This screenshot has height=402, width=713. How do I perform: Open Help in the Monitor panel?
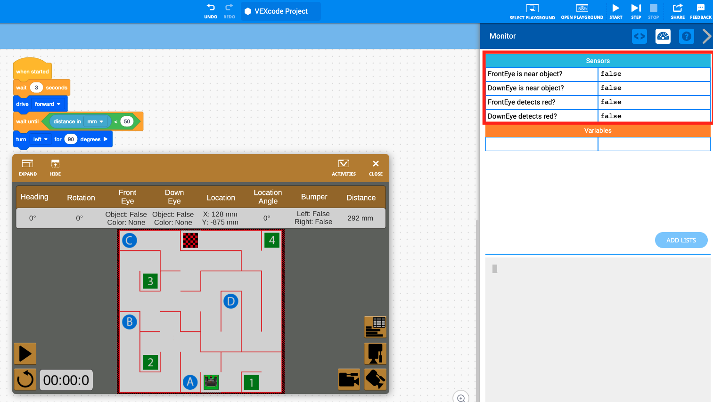[x=686, y=36]
